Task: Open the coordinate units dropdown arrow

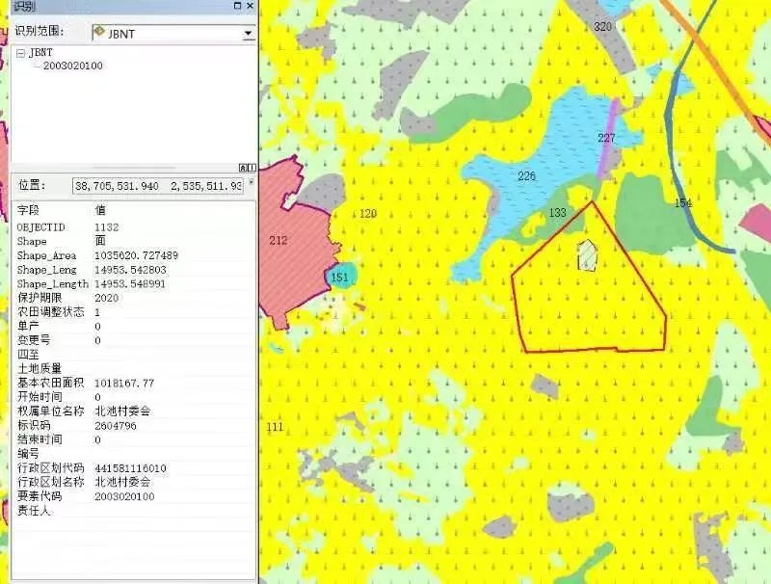Action: [251, 182]
